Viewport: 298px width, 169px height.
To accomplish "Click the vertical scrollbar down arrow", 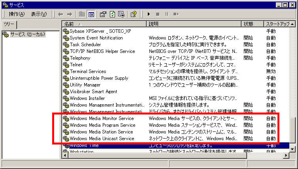I will pos(292,149).
